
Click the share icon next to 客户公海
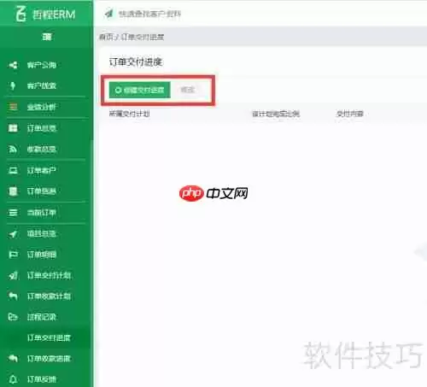[13, 65]
